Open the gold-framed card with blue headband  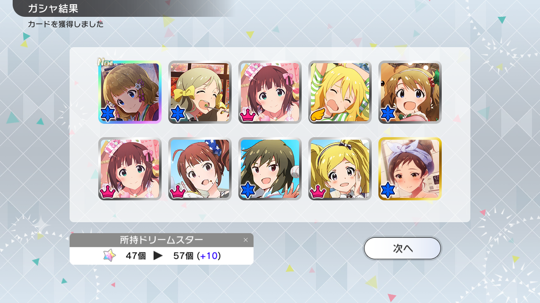pos(410,169)
